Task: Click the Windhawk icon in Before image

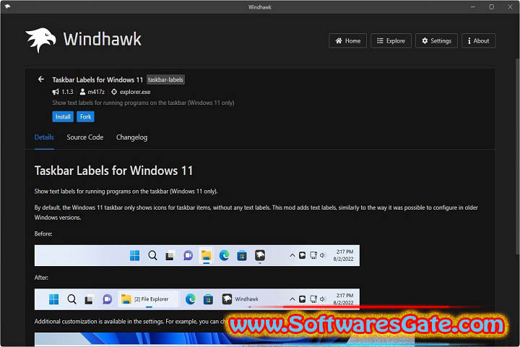Action: click(260, 255)
